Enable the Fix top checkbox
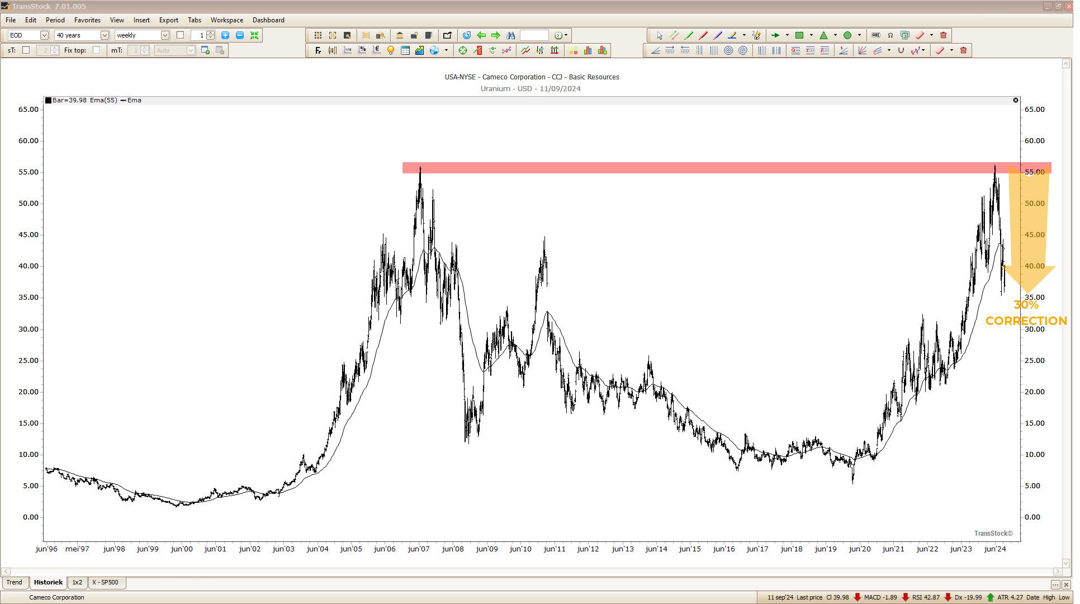1080x604 pixels. [97, 50]
